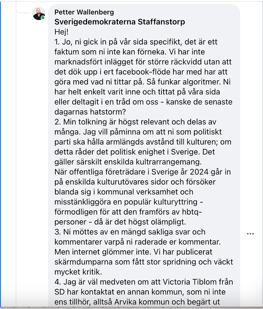Open Petter Wallenberg's profile picture
Image resolution: width=263 pixels, height=309 pixels.
coord(39,14)
